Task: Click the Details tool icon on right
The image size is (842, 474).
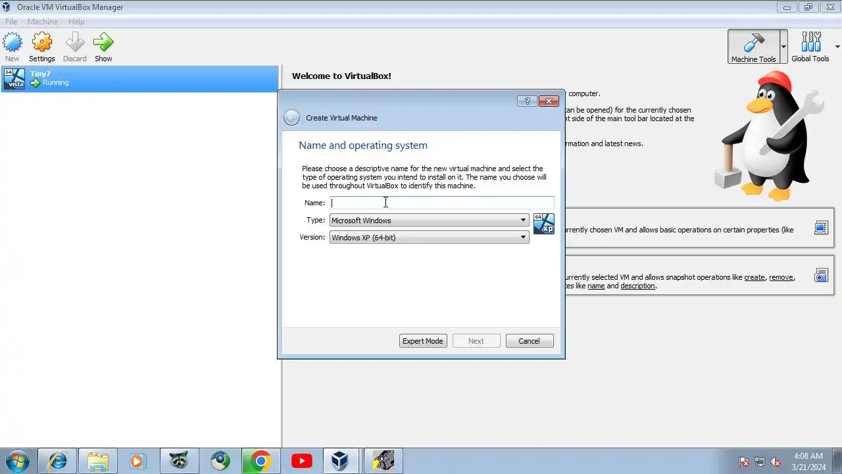Action: (x=821, y=228)
